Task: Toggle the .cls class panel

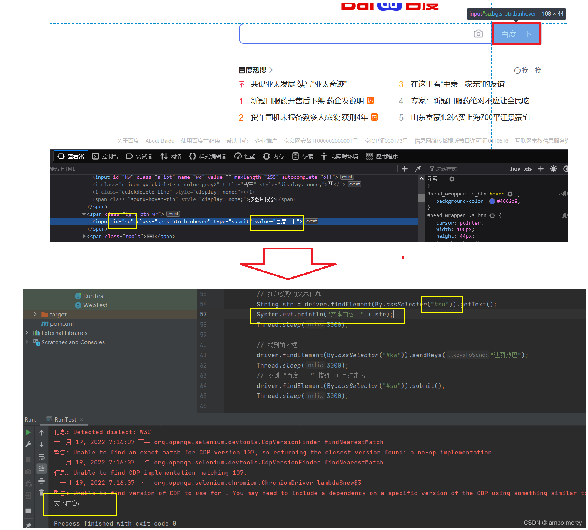Action: [528, 169]
